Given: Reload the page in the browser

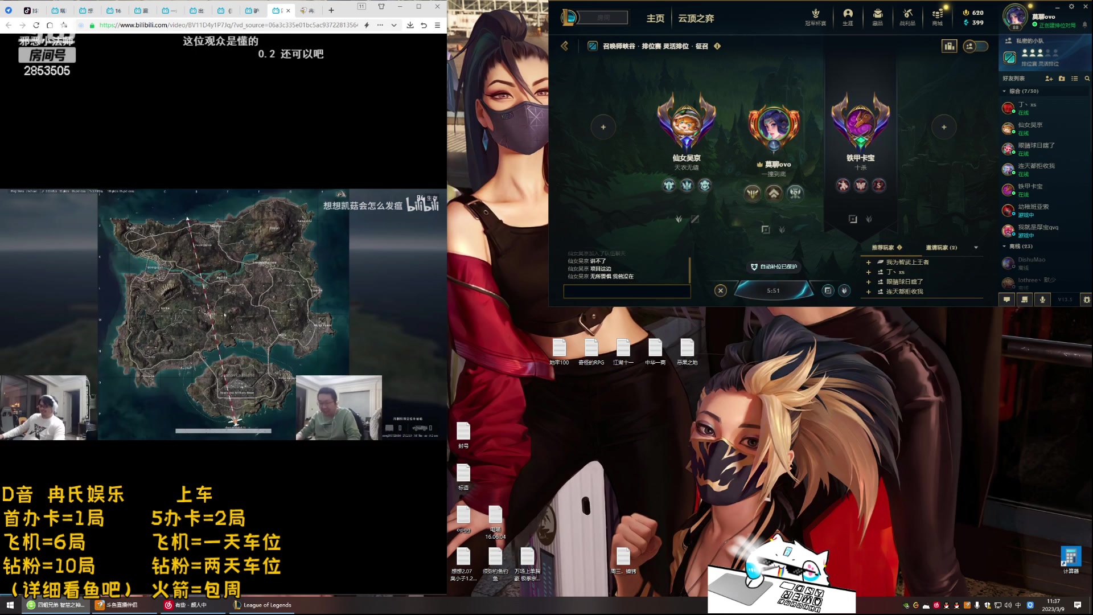Looking at the screenshot, I should coord(36,25).
